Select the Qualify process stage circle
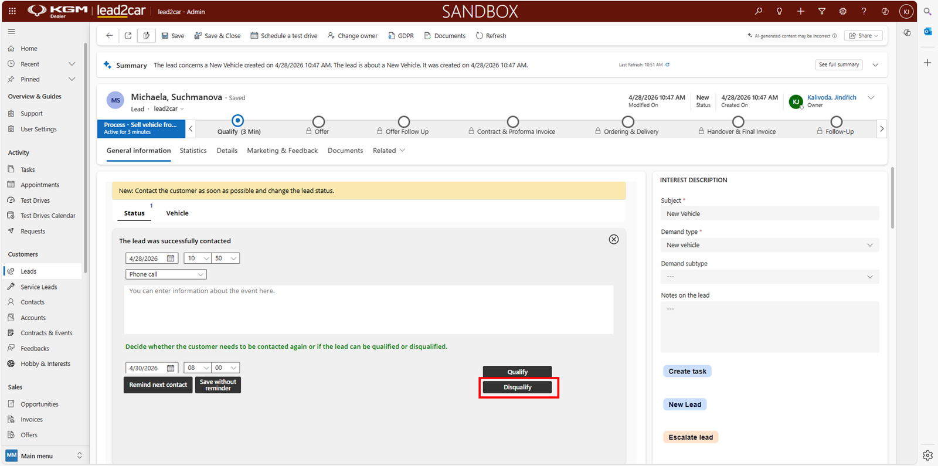 click(x=237, y=121)
